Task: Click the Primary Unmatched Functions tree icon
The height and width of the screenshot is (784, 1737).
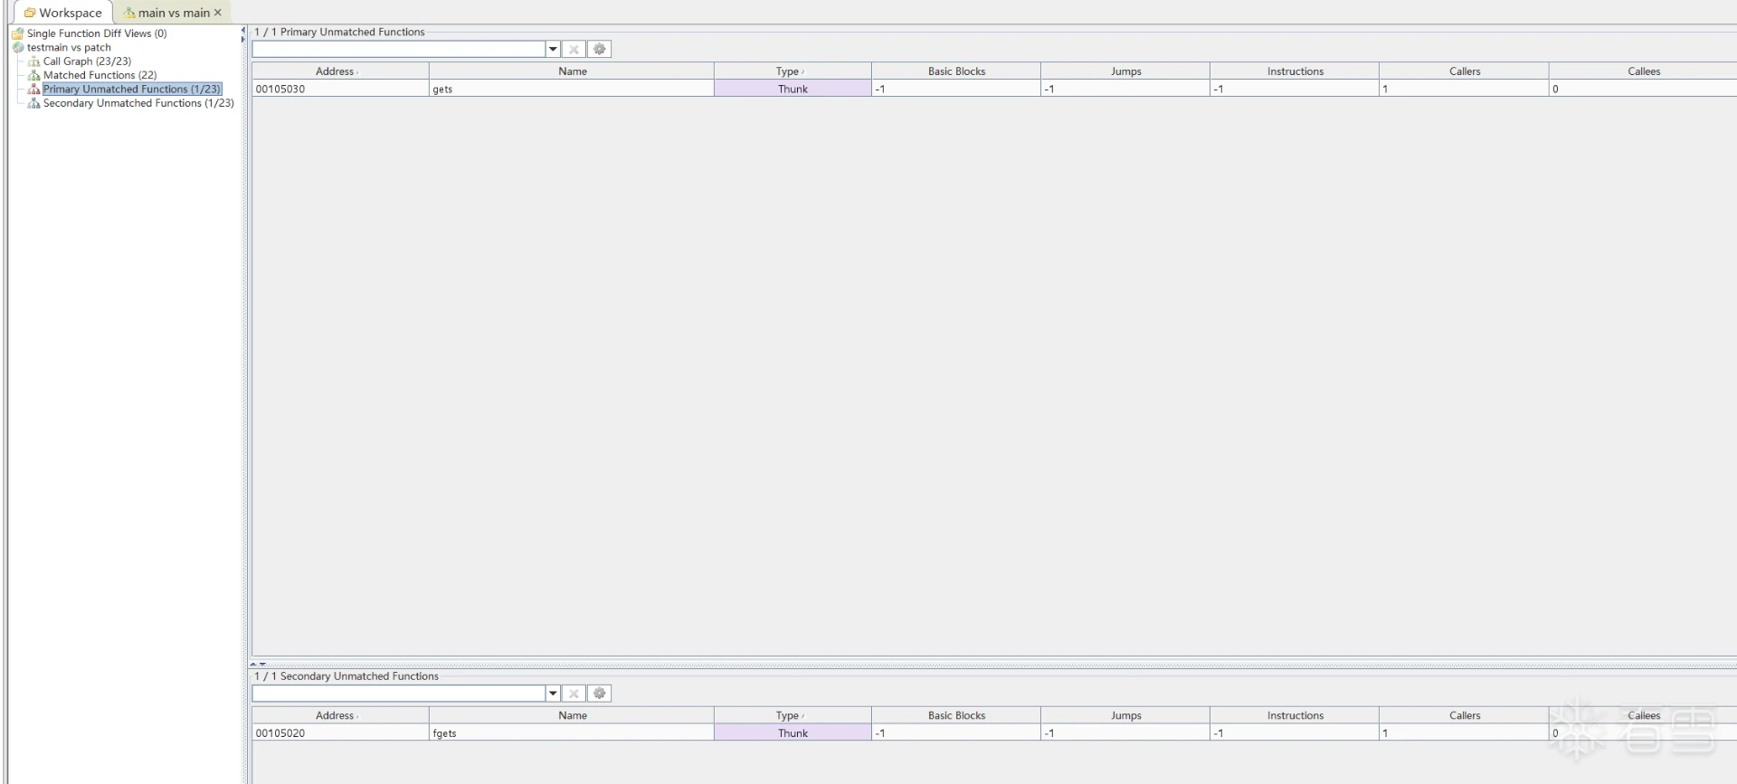Action: [34, 90]
